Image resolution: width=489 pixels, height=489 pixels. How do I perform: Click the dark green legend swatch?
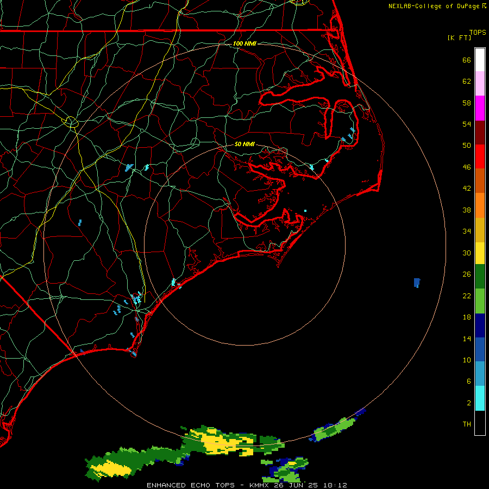[x=480, y=277]
